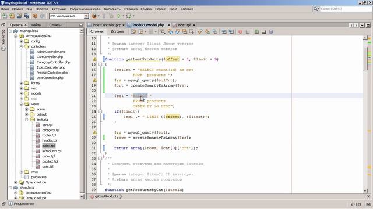The image size is (373, 209).
Task: Click the Find Previous Occurrence icon
Action: pyautogui.click(x=170, y=31)
